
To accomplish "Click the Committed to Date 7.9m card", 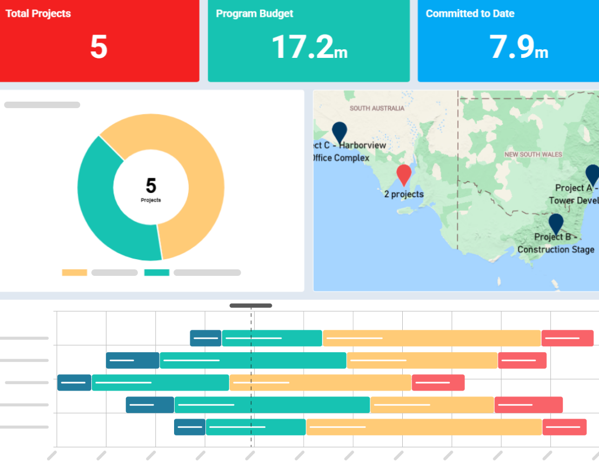I will [508, 41].
